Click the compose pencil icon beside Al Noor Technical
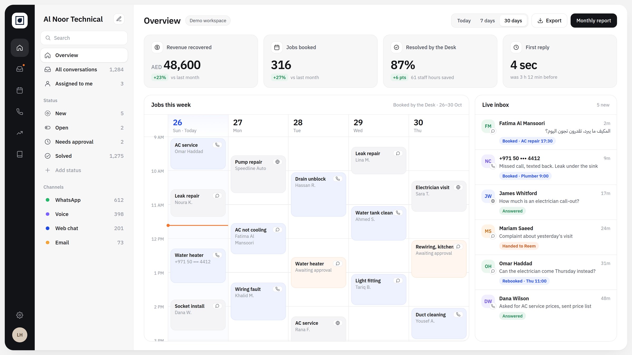Screen dimensions: 632x355 click(x=119, y=19)
